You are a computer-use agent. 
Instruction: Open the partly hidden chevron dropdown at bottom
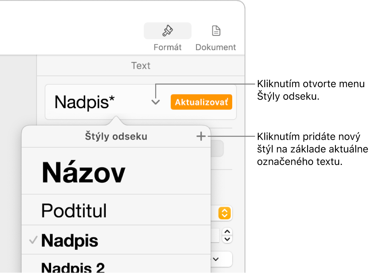click(221, 259)
